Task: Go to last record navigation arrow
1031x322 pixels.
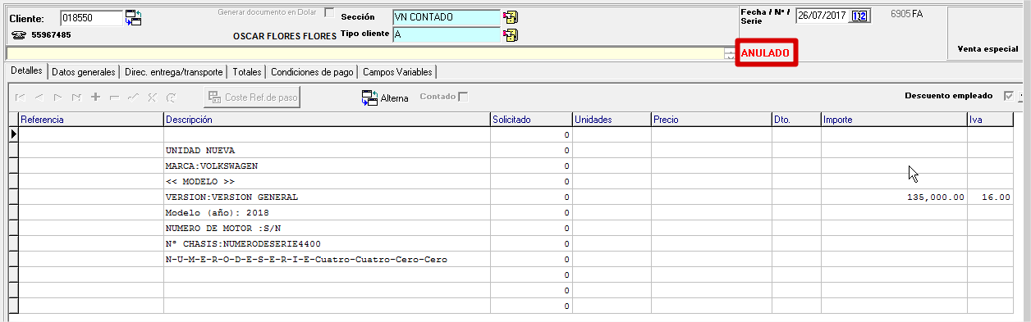Action: tap(76, 98)
